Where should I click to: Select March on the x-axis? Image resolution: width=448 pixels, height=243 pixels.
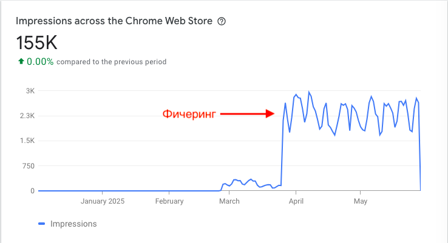pos(229,201)
